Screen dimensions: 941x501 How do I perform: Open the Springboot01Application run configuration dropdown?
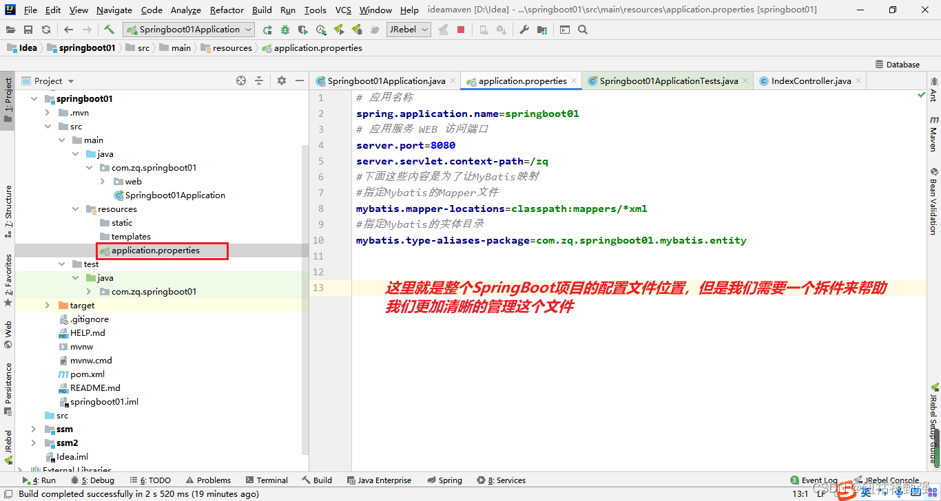tap(189, 30)
